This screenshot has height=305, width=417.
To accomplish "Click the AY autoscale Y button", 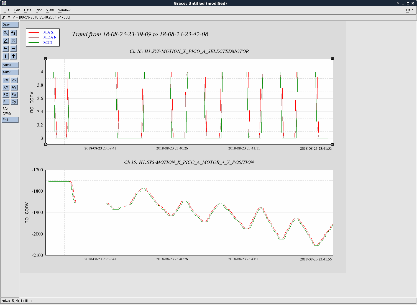I will tap(14, 87).
